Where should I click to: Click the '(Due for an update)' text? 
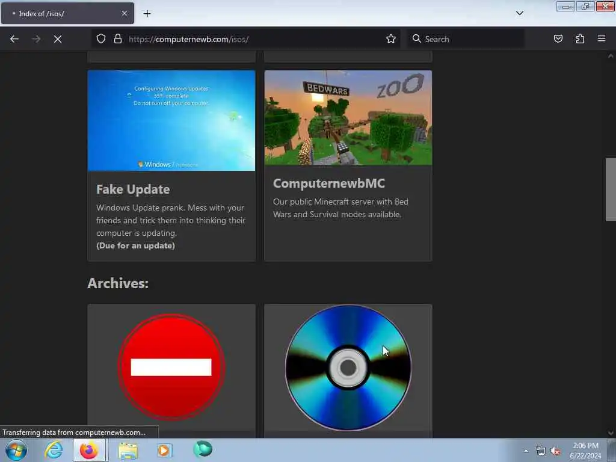135,245
